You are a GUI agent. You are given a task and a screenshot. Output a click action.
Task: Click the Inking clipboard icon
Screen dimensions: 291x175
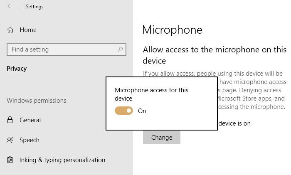click(x=10, y=160)
